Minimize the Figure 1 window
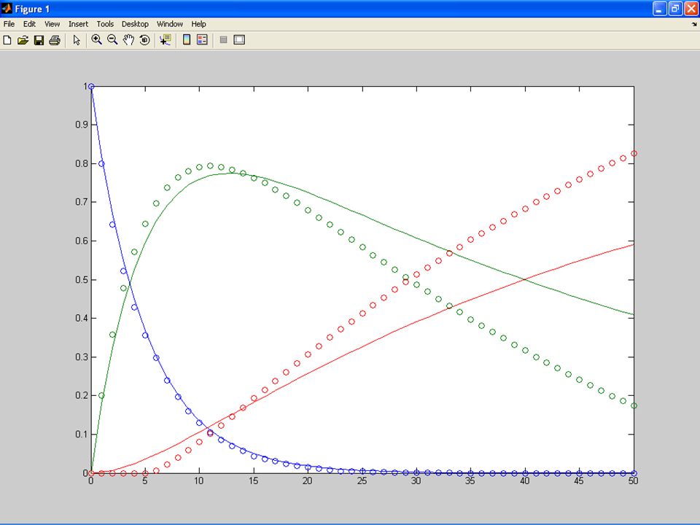Image resolution: width=700 pixels, height=525 pixels. [659, 9]
